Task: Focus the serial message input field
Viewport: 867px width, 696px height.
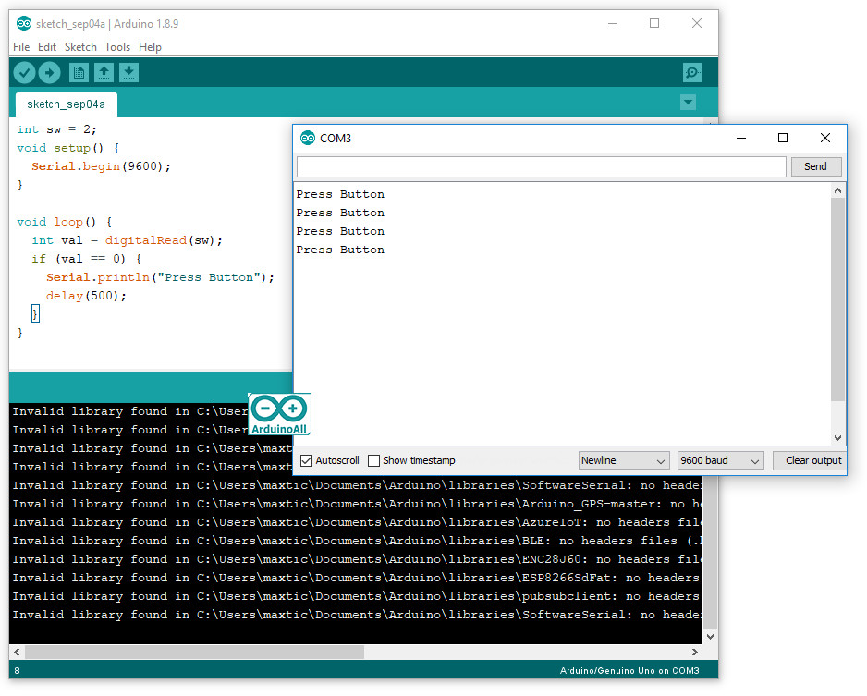Action: [x=542, y=166]
